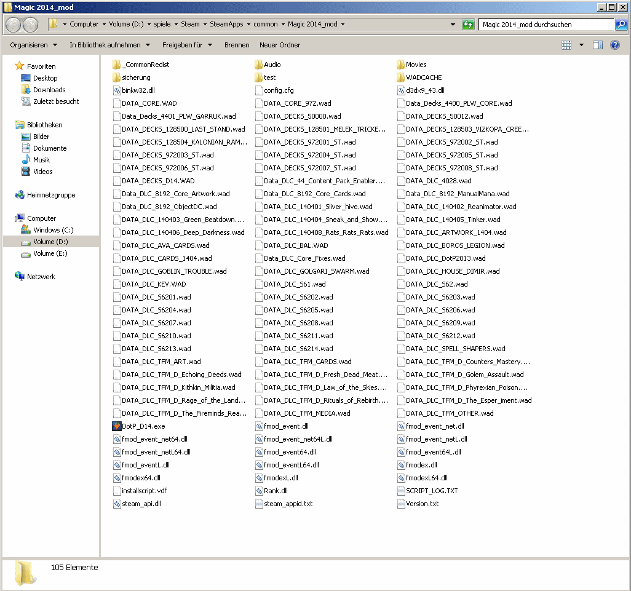This screenshot has height=591, width=631.
Task: Expand the SteamApps breadcrumb dropdown arrow
Action: tap(248, 24)
